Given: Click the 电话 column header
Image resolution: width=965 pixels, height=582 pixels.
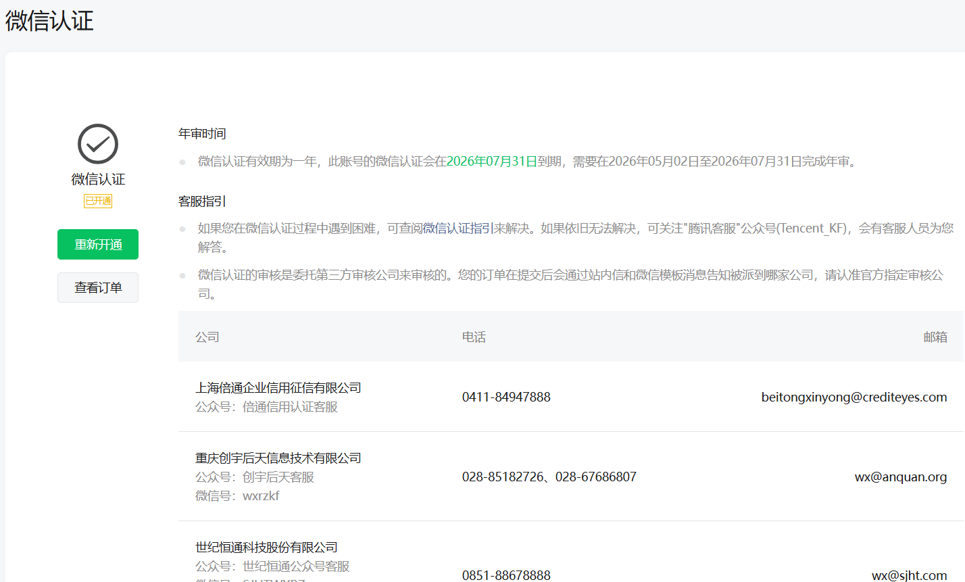Looking at the screenshot, I should 474,337.
